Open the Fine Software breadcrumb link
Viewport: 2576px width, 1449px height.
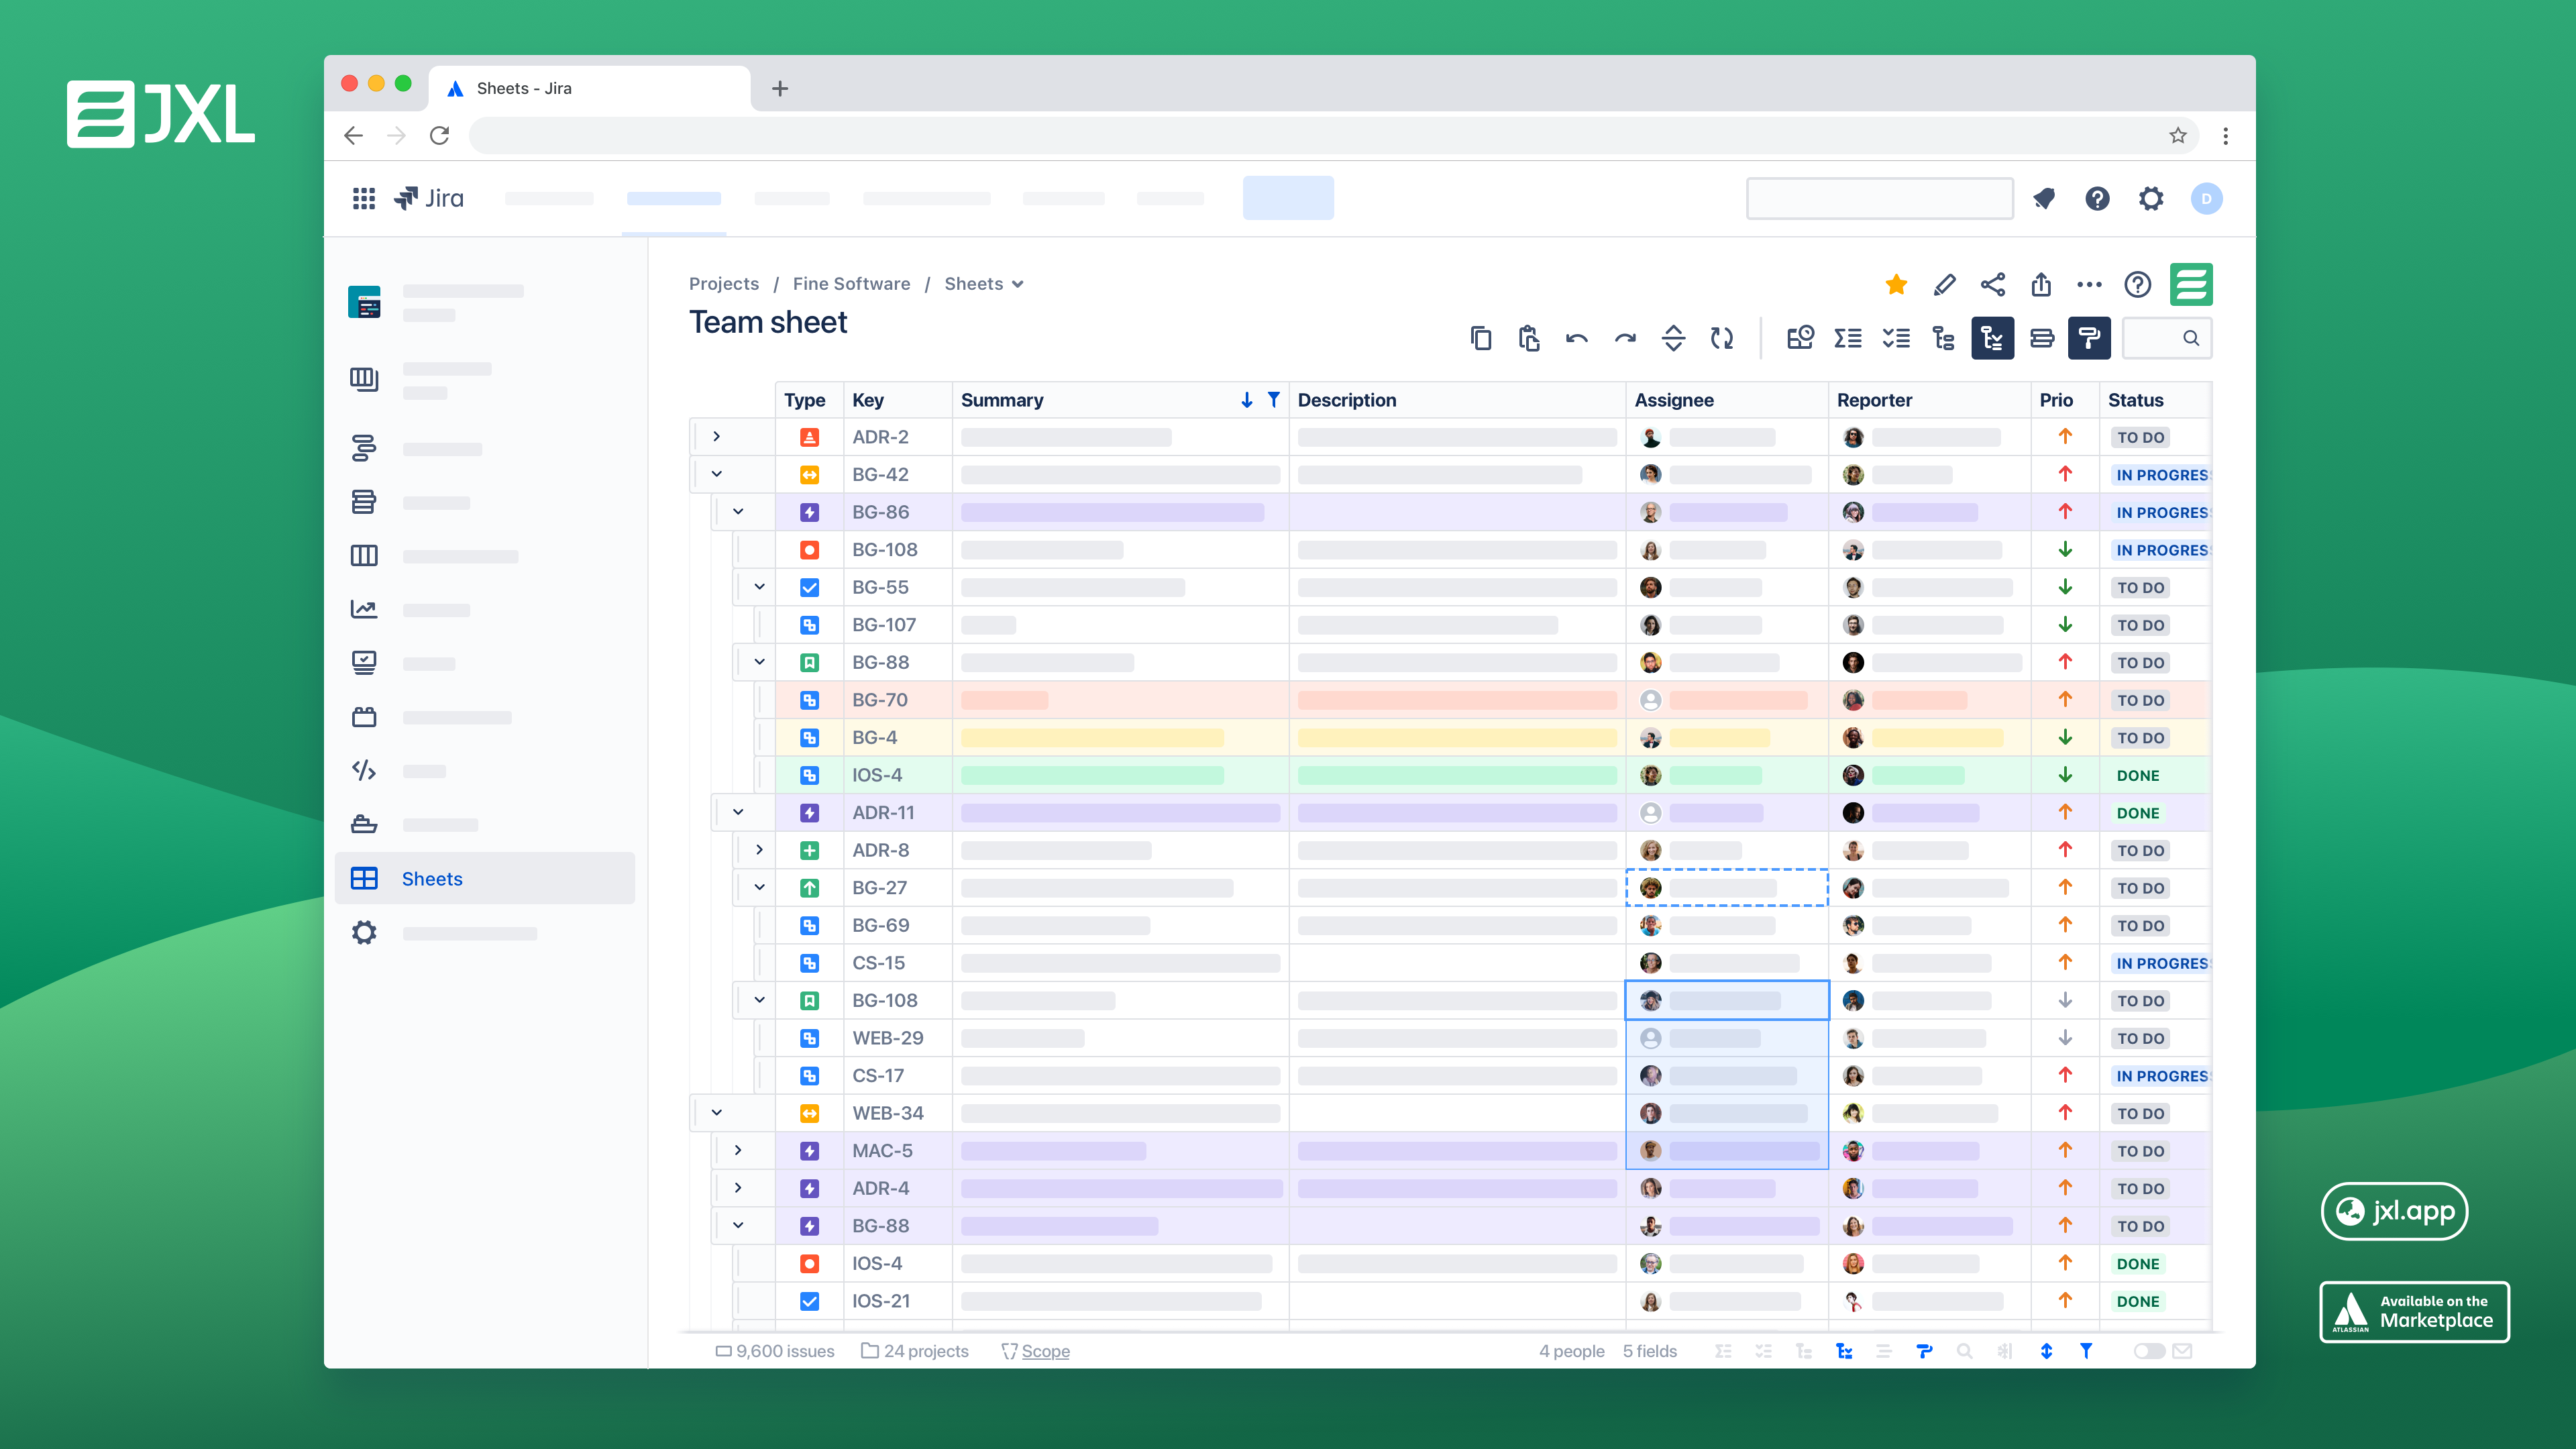tap(851, 283)
